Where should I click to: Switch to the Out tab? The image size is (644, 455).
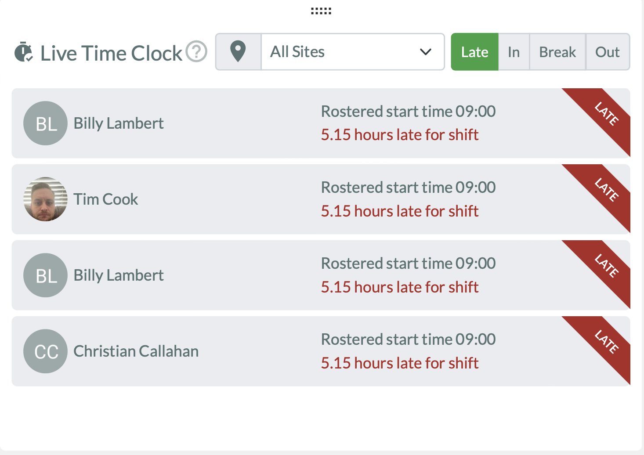(x=608, y=52)
